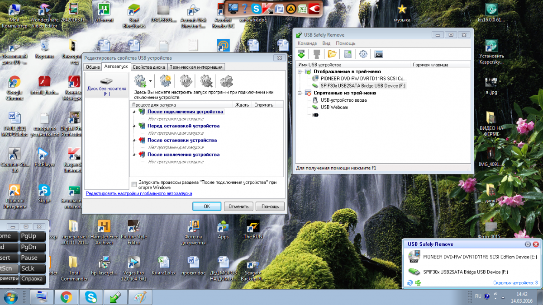Collapse the 'Спрятанные из трей-меню' tree group
Screen dimensions: 543x305
coord(299,93)
